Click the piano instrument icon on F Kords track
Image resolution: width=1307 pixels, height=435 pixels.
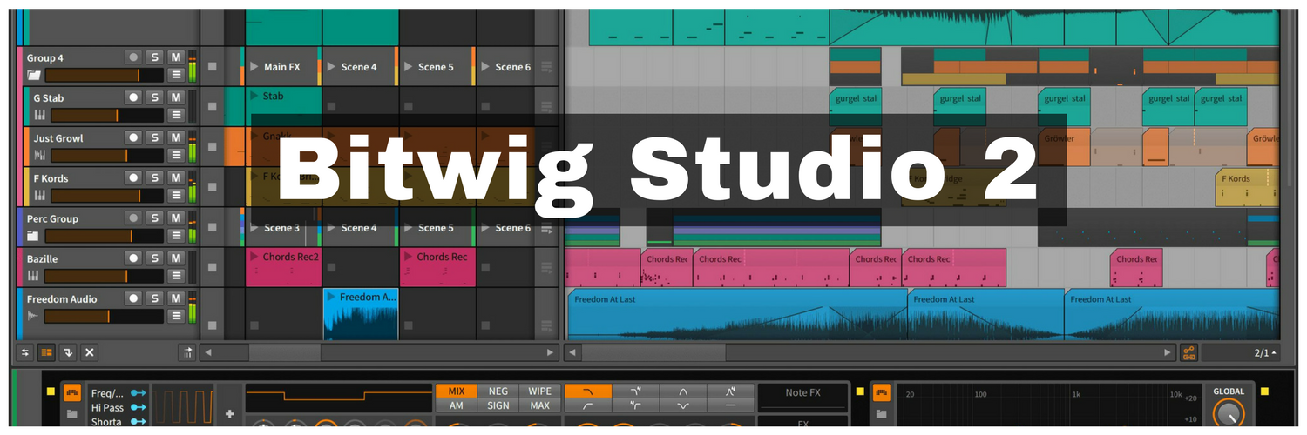[x=39, y=195]
